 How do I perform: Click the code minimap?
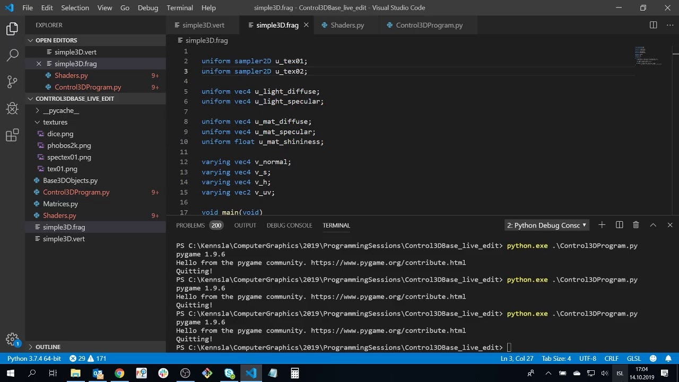(648, 56)
